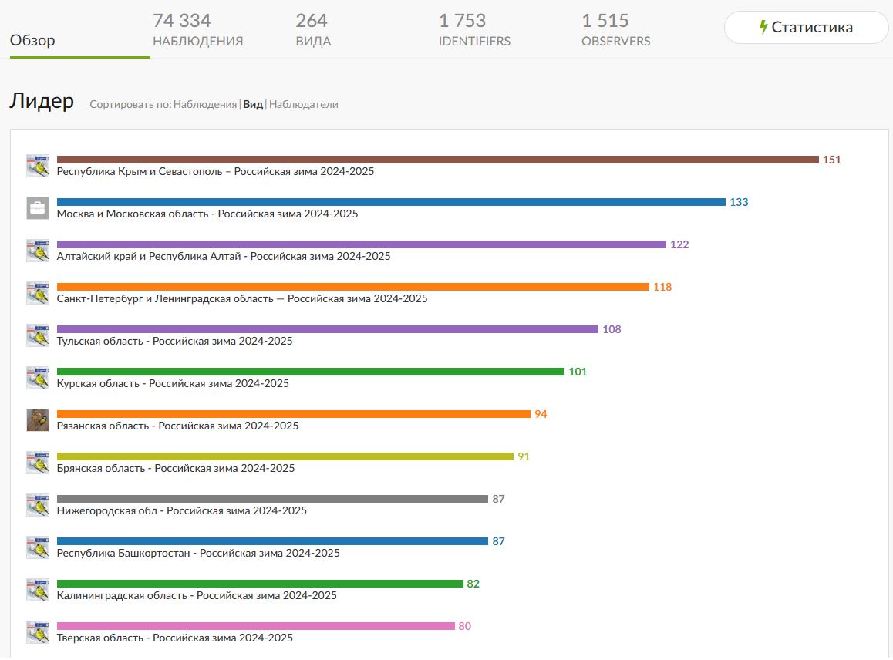Open the 1 753 Identifiers tab

[473, 29]
